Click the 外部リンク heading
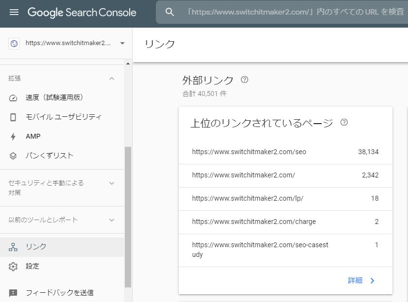 pyautogui.click(x=208, y=80)
